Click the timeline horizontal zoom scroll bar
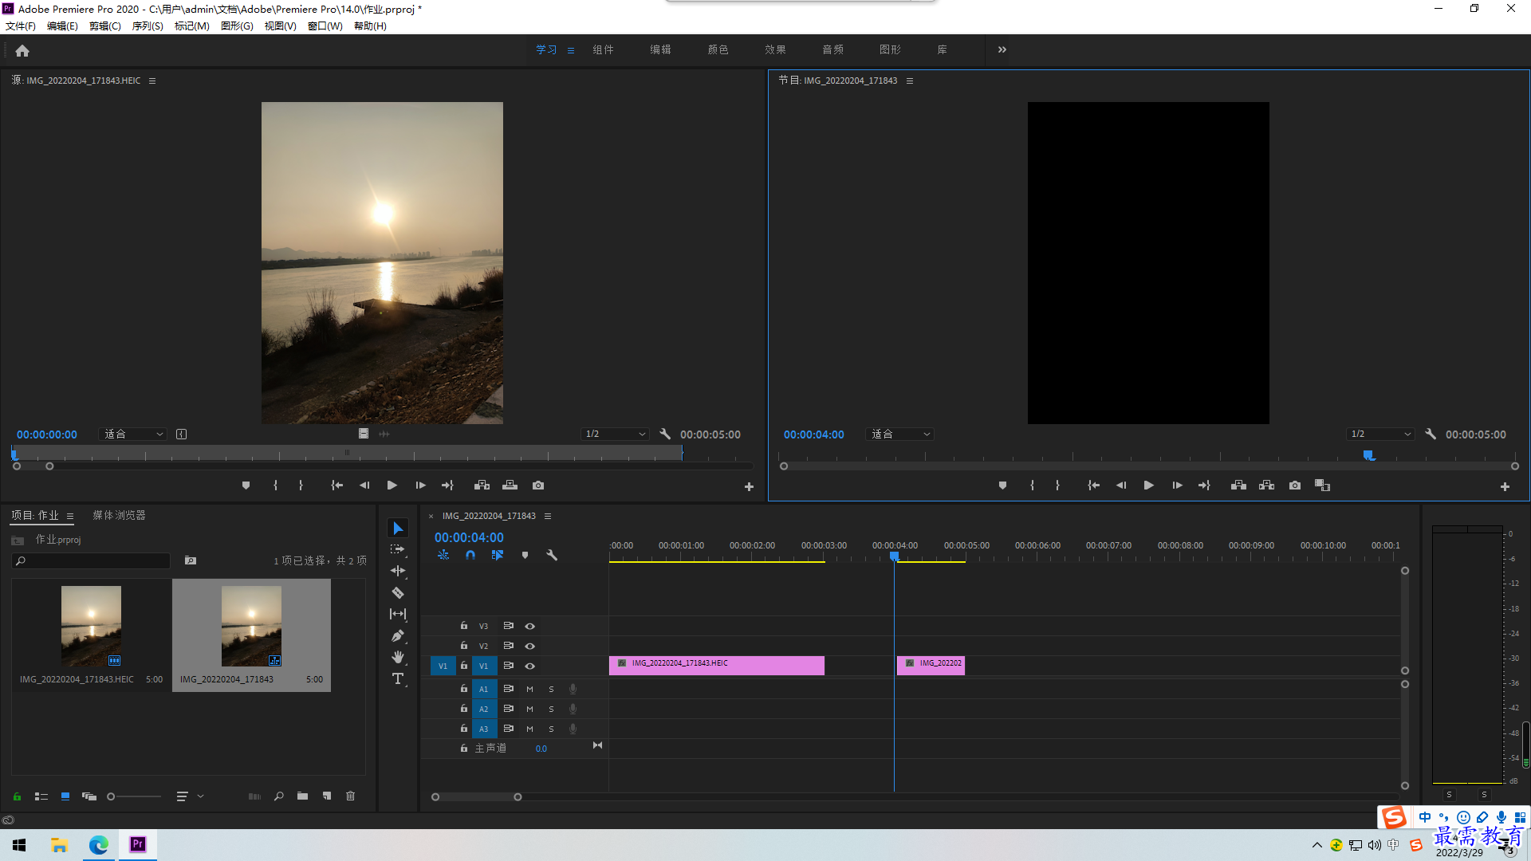Viewport: 1531px width, 861px height. click(477, 797)
